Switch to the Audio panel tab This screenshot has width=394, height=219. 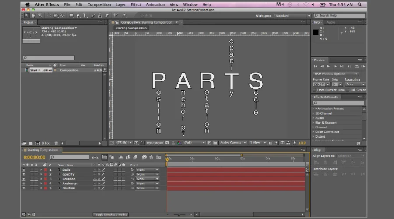[331, 22]
